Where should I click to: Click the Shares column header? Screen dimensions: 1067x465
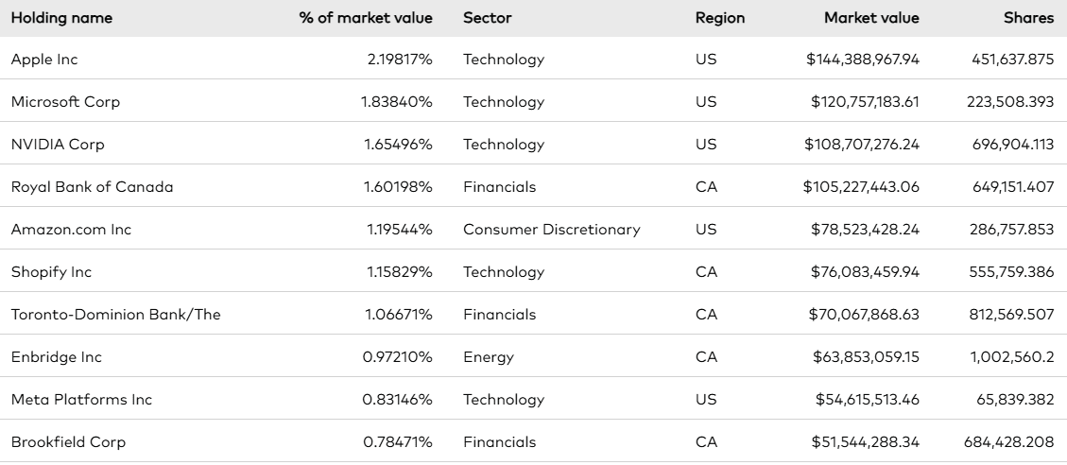1028,18
